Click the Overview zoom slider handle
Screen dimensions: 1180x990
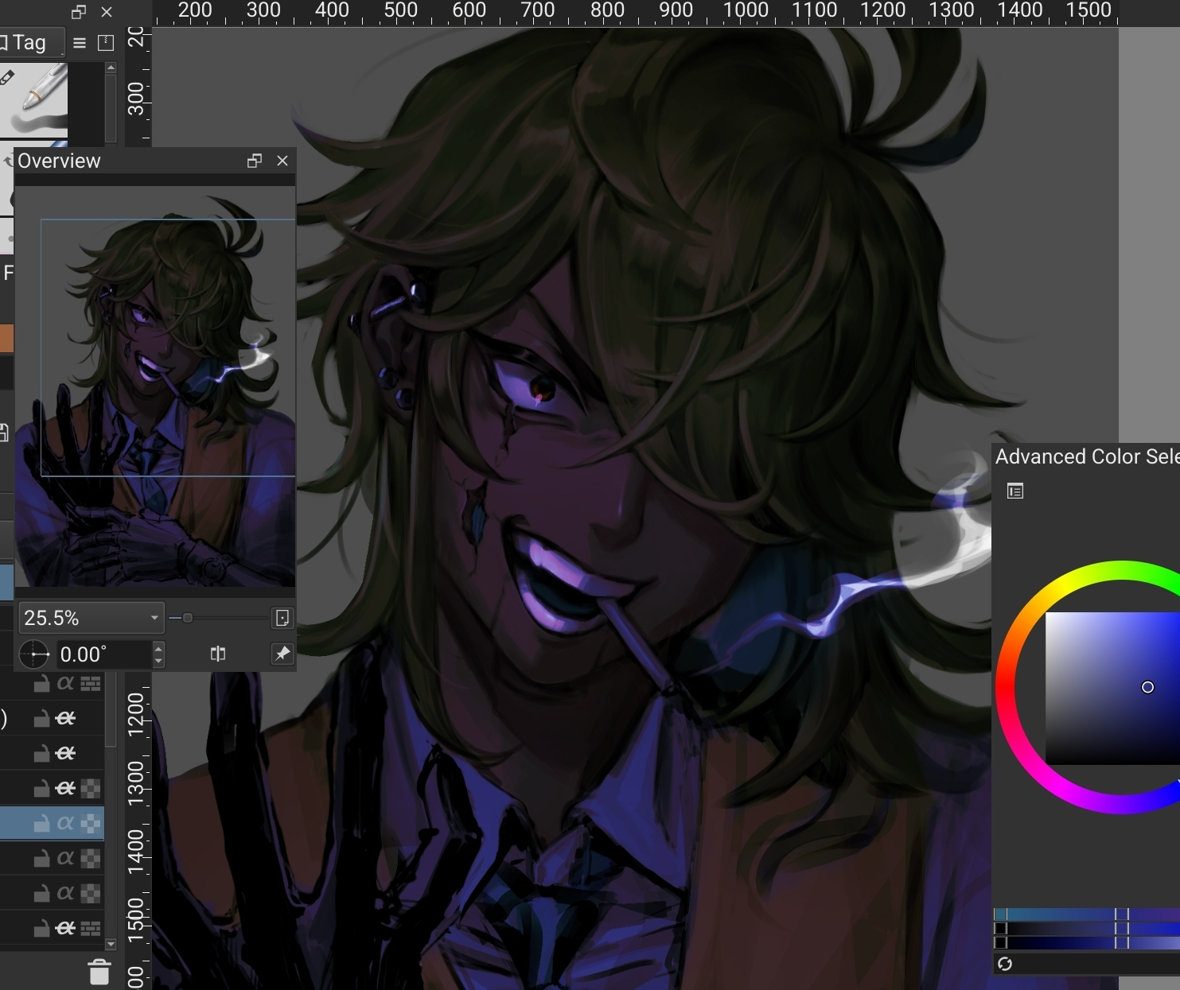click(x=188, y=618)
